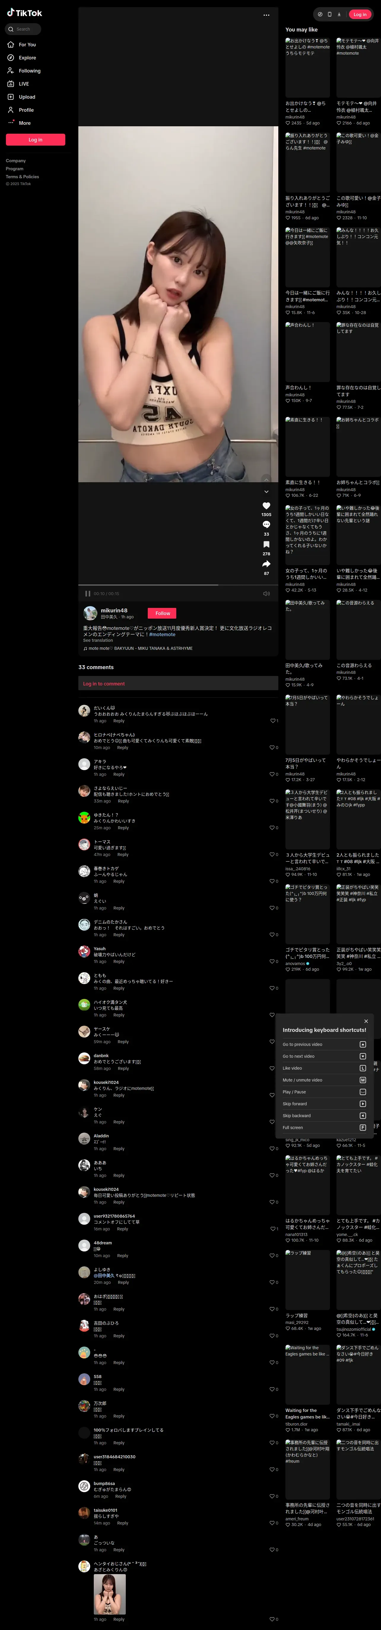381x1630 pixels.
Task: Open アキラ's avatar profile
Action: pos(84,764)
